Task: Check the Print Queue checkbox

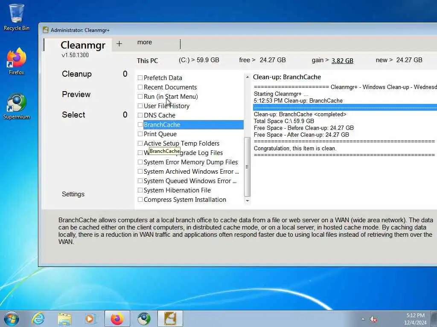Action: (140, 134)
